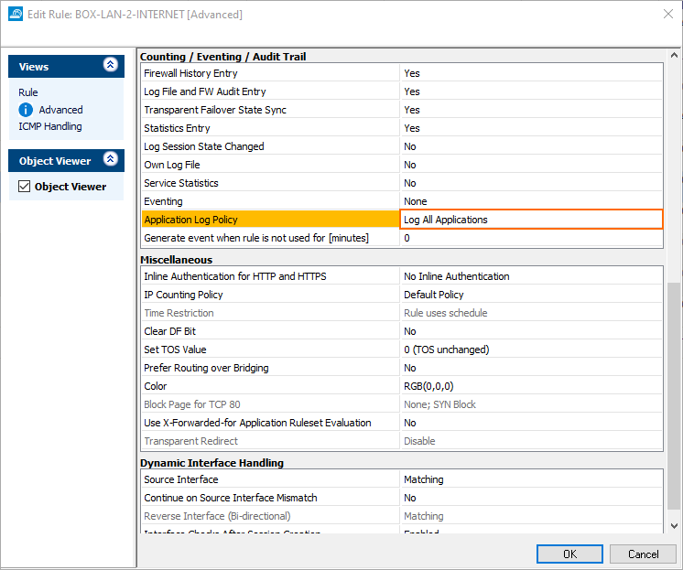683x570 pixels.
Task: Click the Cancel button
Action: [x=643, y=554]
